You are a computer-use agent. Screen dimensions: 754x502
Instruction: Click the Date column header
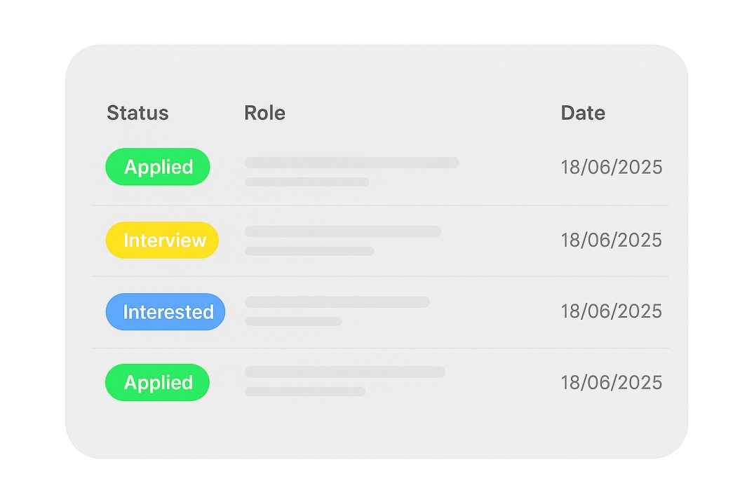583,113
